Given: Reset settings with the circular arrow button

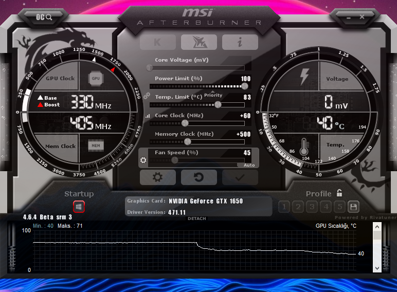Looking at the screenshot, I should coord(199,177).
